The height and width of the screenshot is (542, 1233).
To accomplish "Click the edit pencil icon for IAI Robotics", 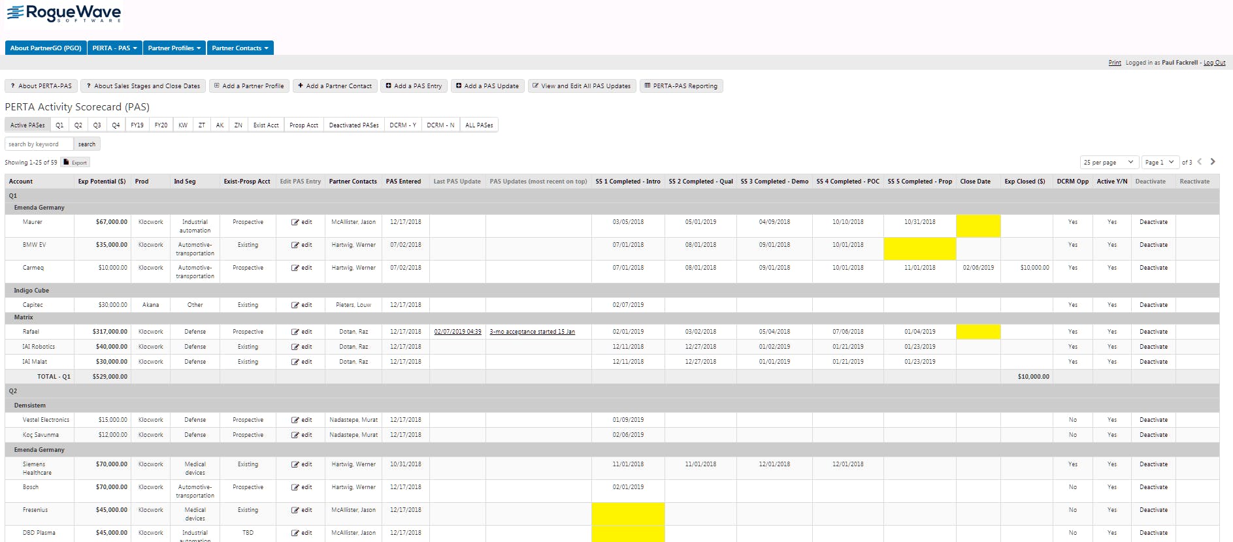I will [x=295, y=347].
